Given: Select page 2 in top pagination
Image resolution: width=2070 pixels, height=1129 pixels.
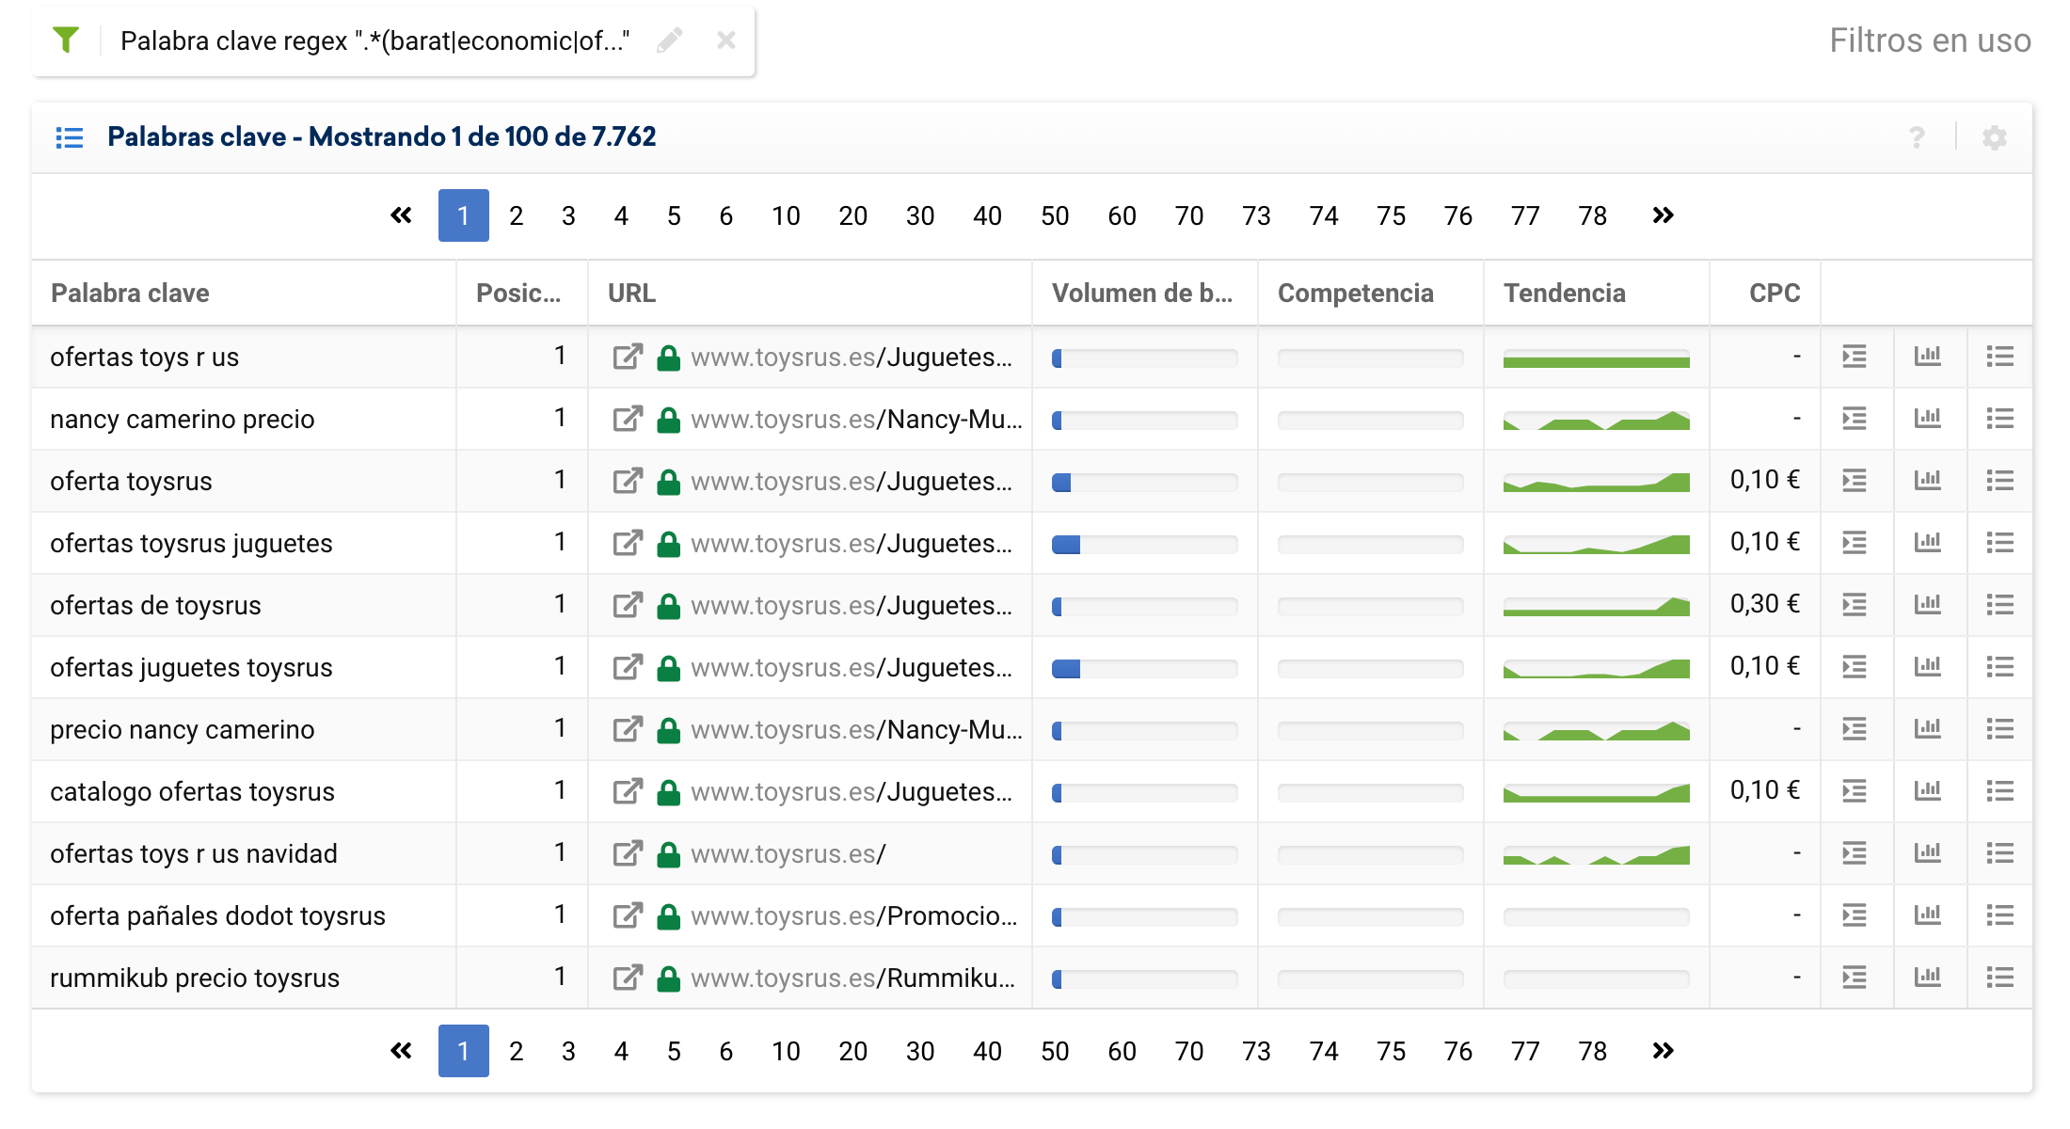Looking at the screenshot, I should click(x=516, y=215).
